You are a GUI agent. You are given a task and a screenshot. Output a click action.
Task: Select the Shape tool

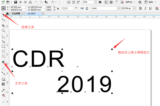click(x=3, y=20)
